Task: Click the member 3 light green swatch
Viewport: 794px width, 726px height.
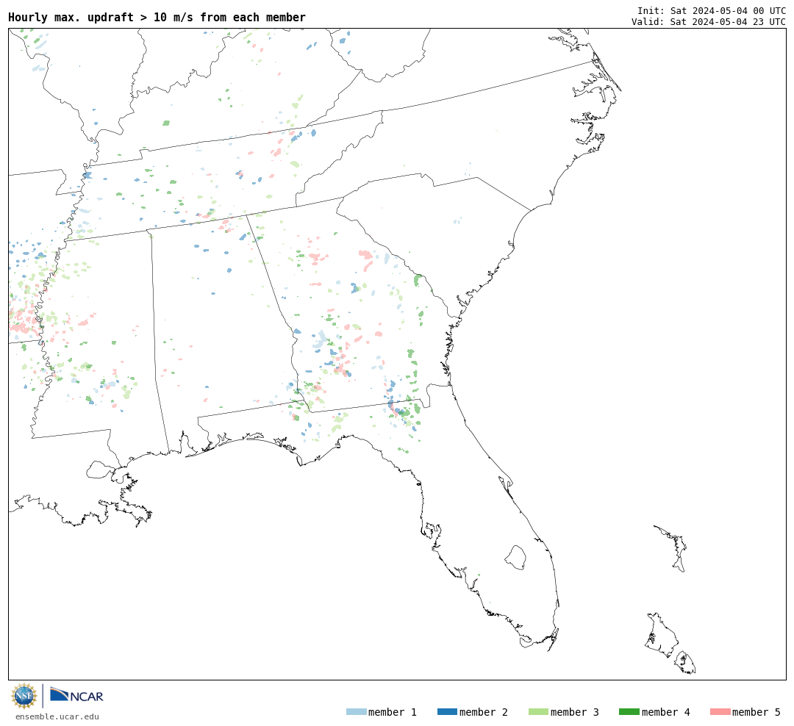Action: click(x=538, y=712)
